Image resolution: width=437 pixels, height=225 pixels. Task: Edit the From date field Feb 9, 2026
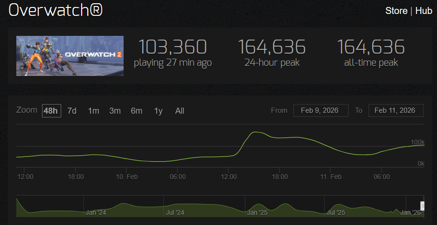321,110
